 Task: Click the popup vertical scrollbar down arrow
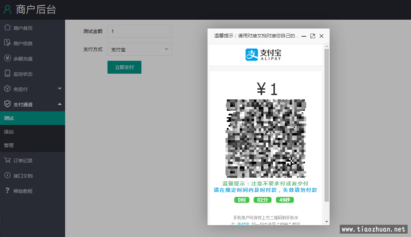[x=327, y=222]
